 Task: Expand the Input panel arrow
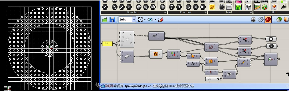251,12
